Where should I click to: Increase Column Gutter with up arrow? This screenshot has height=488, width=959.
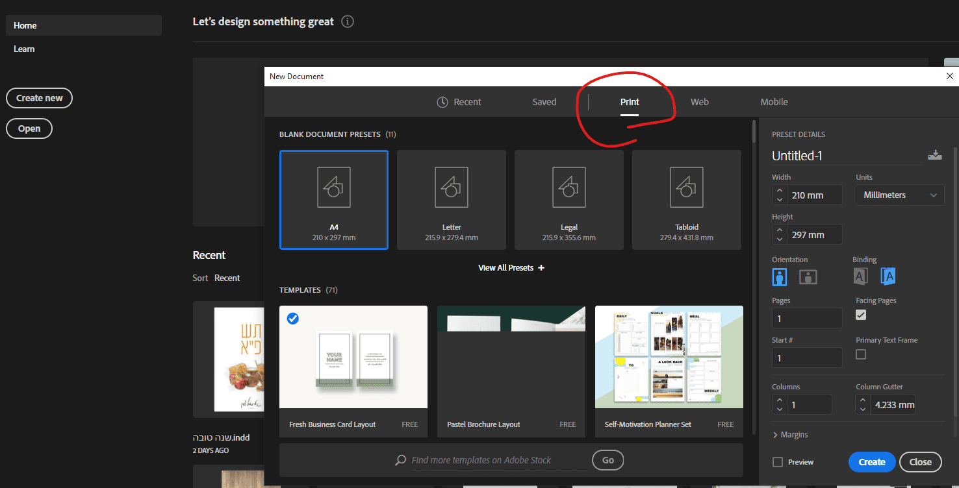[x=863, y=400]
